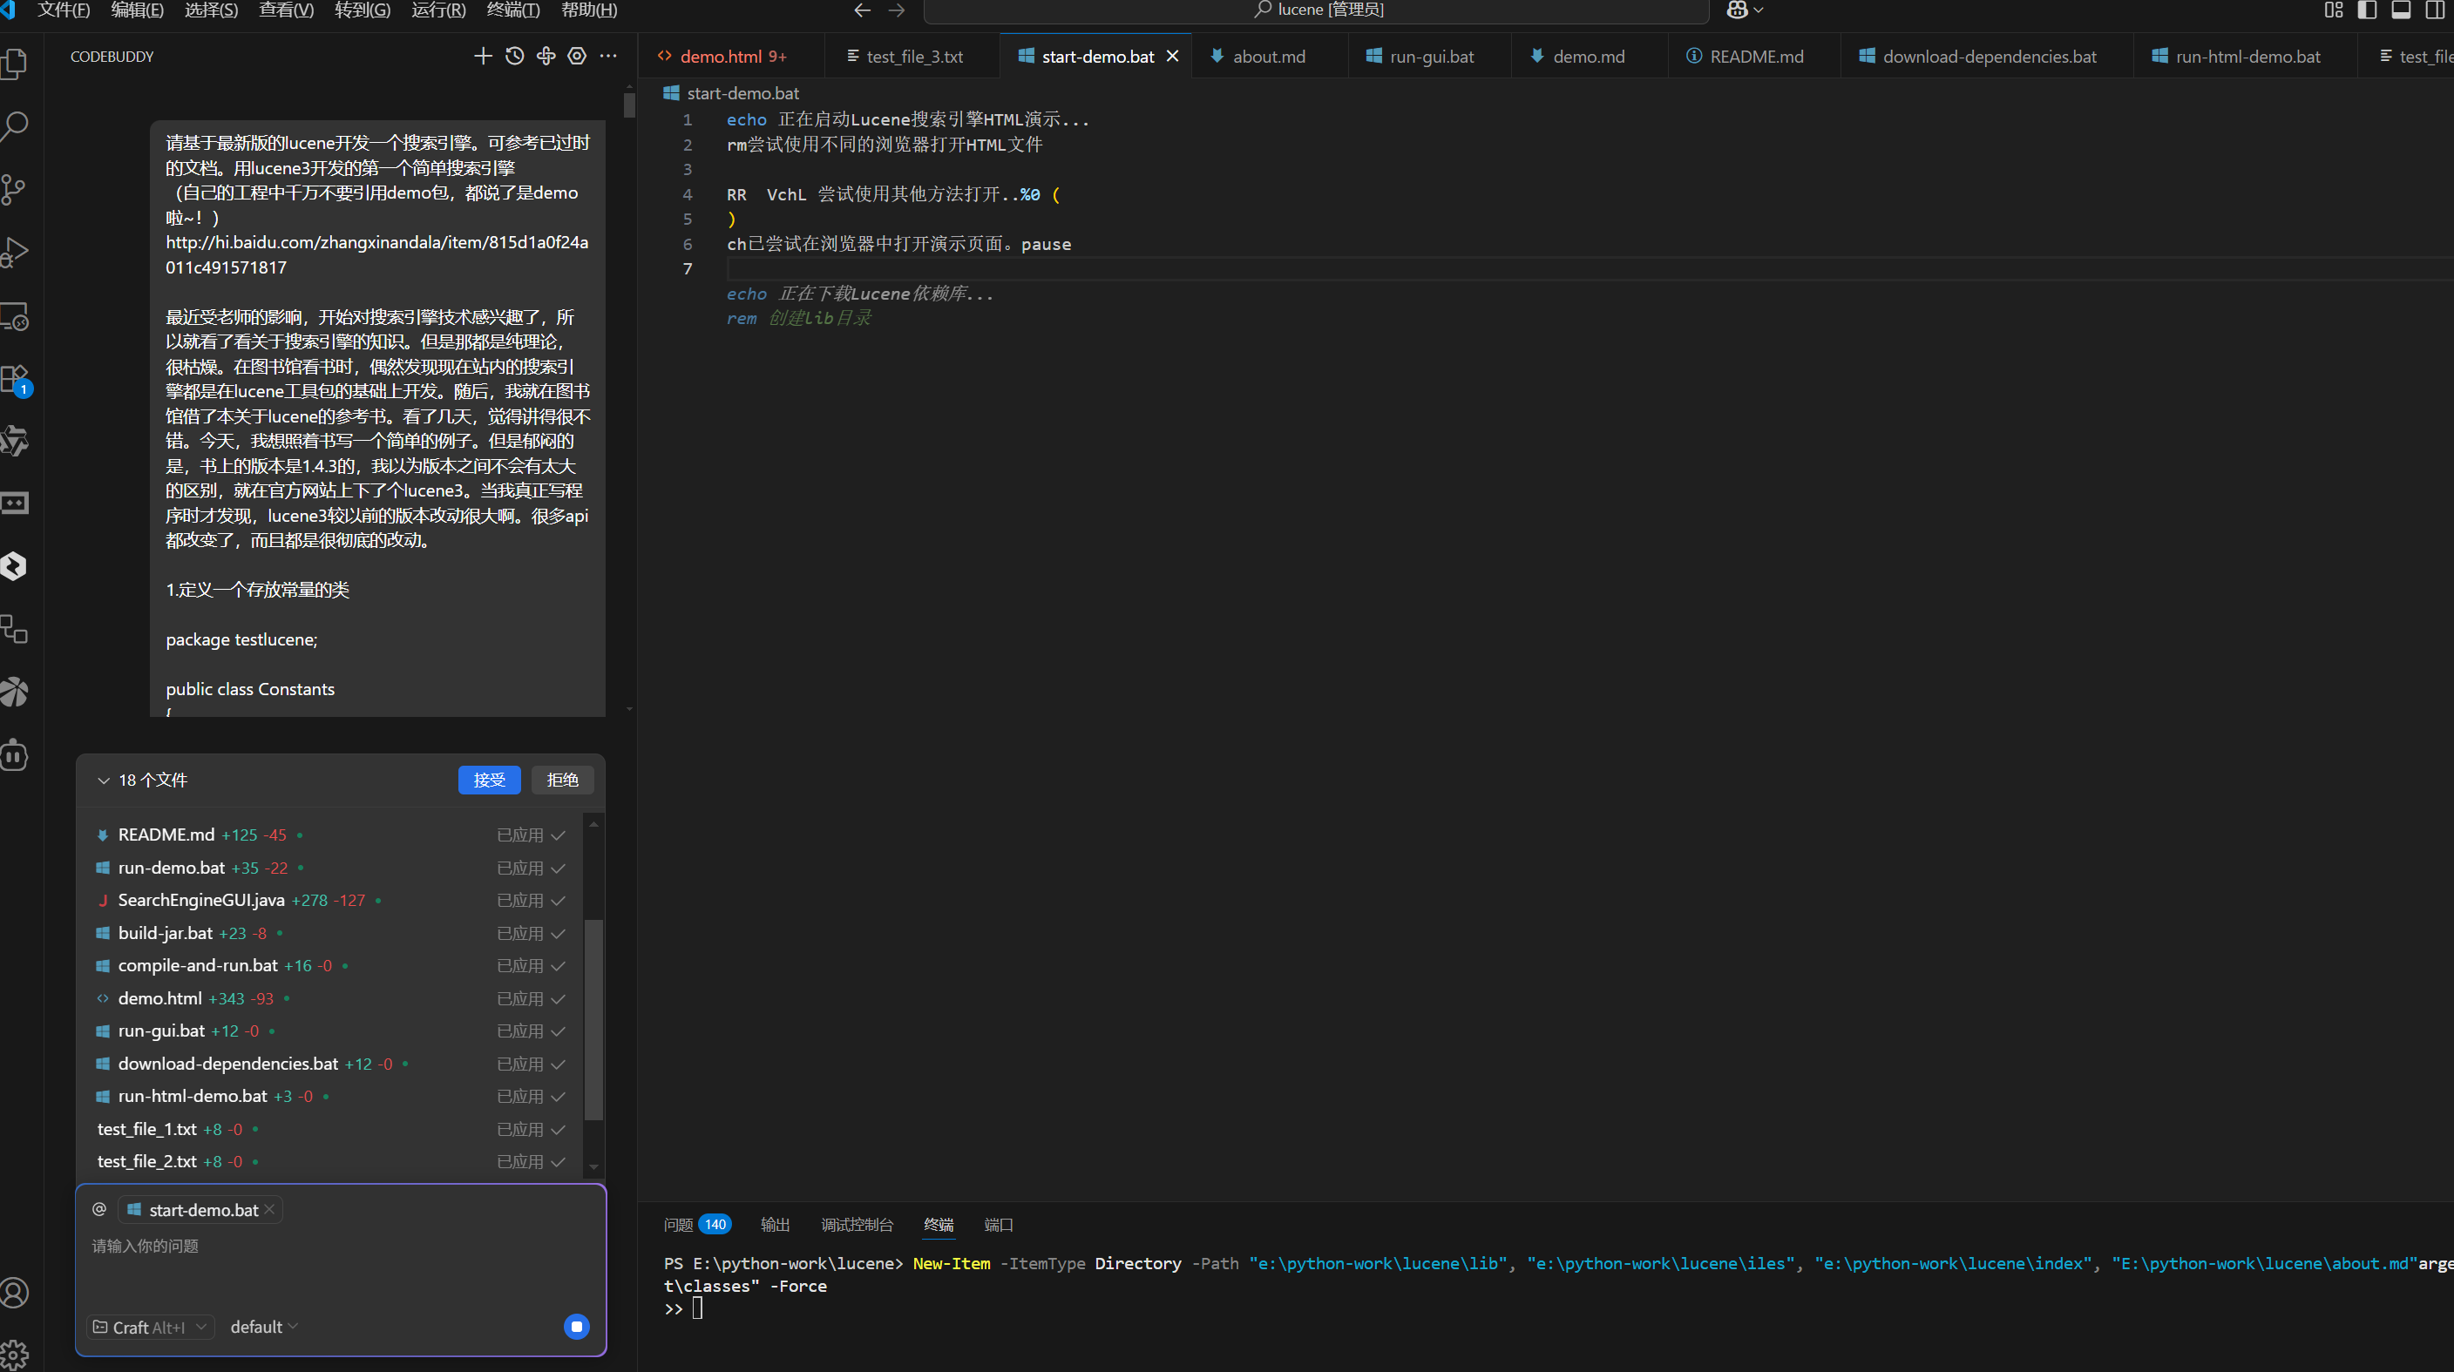Open the 终端 menu in menu bar
Screen dimensions: 2454x1372
[x=512, y=10]
